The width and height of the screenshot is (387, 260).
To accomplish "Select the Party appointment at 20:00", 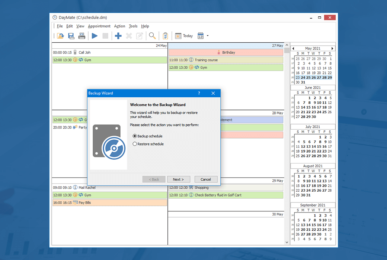I will click(70, 127).
